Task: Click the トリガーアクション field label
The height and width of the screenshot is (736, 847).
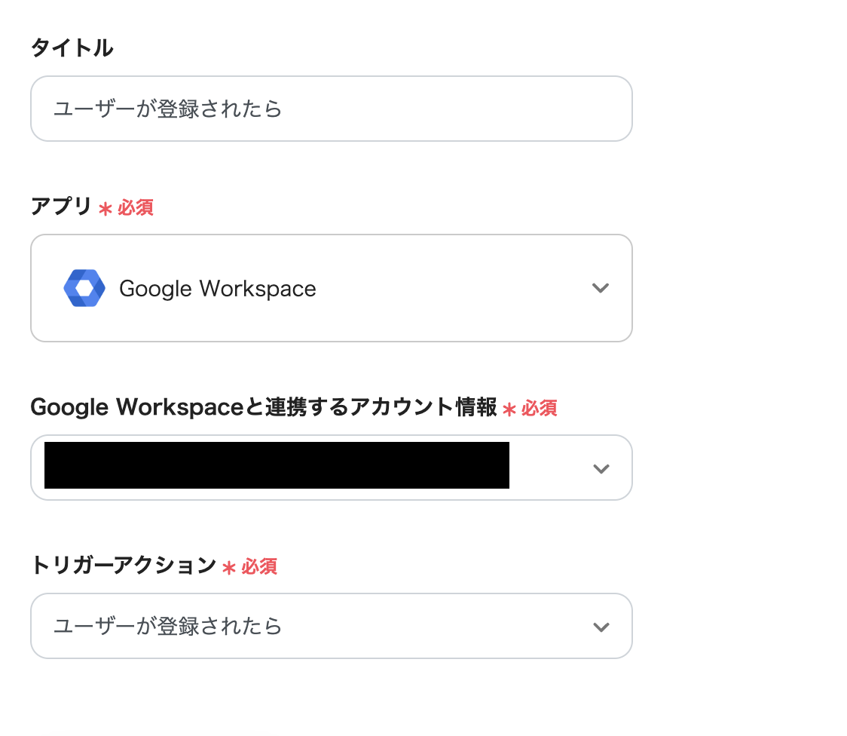Action: [x=123, y=566]
